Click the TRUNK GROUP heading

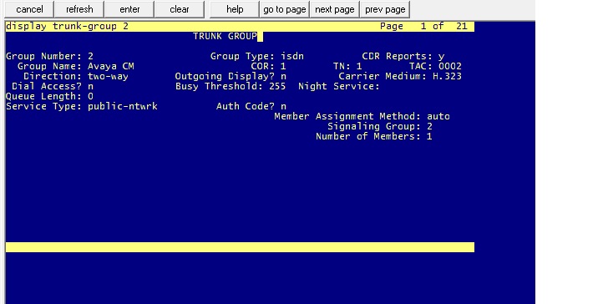[225, 36]
